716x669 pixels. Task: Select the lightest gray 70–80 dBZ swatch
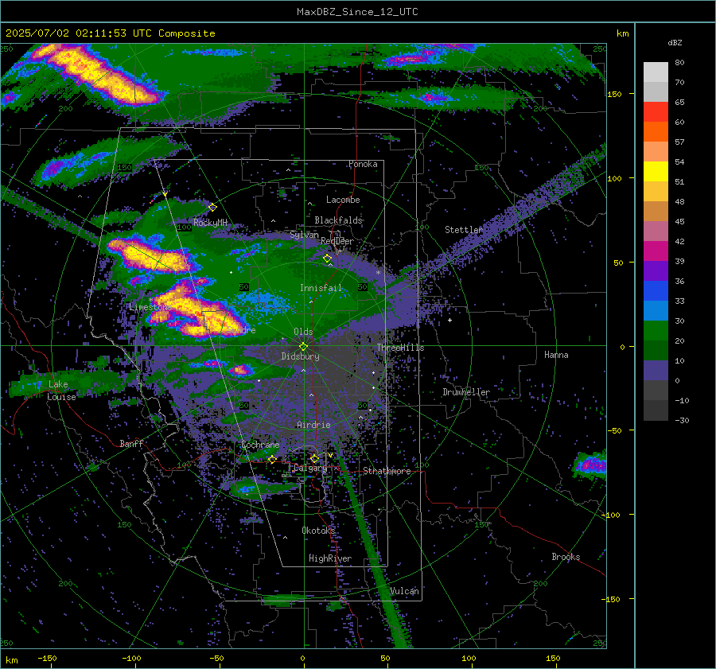pyautogui.click(x=656, y=72)
